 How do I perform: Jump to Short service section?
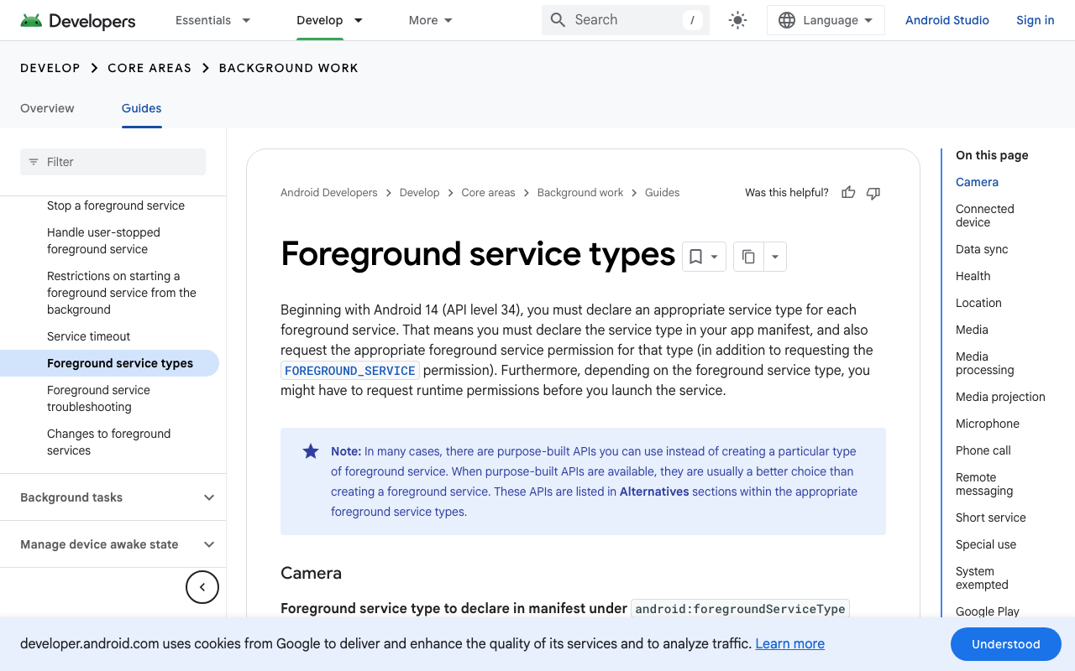click(991, 518)
